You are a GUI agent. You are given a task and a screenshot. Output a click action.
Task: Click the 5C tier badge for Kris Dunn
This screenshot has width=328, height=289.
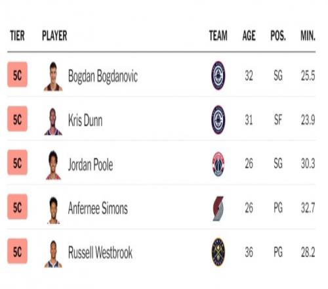pos(18,119)
